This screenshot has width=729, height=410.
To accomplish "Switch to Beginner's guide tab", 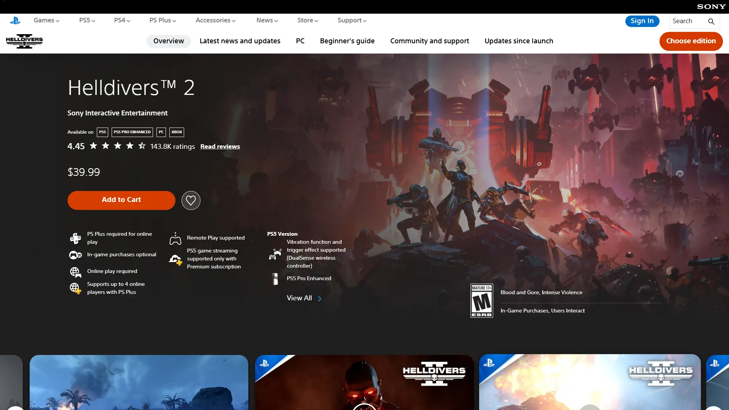I will tap(347, 41).
